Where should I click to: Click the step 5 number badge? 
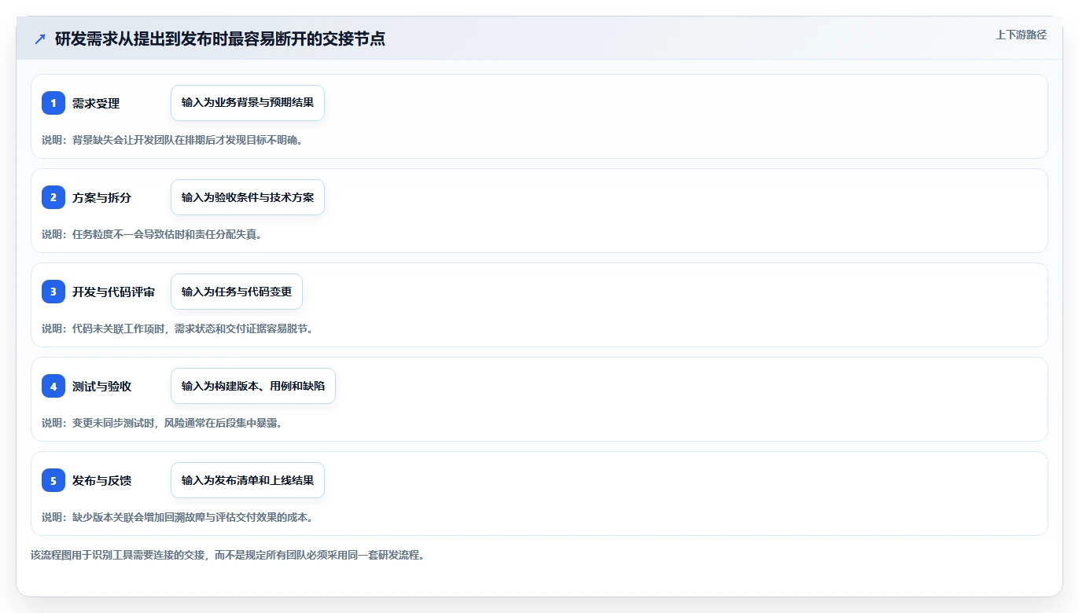coord(53,480)
